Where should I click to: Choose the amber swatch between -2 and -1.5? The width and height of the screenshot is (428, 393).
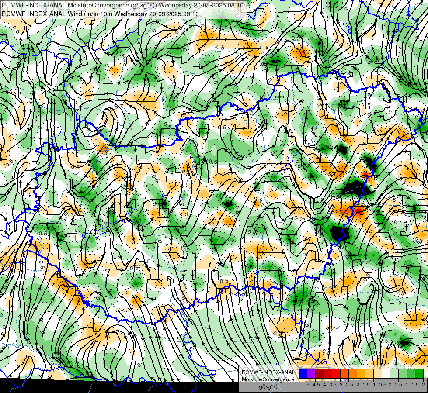pyautogui.click(x=361, y=373)
